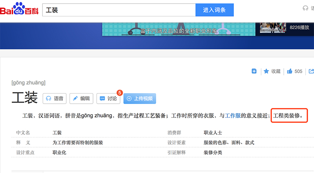Click the share icon beside the 505 count

(311, 71)
